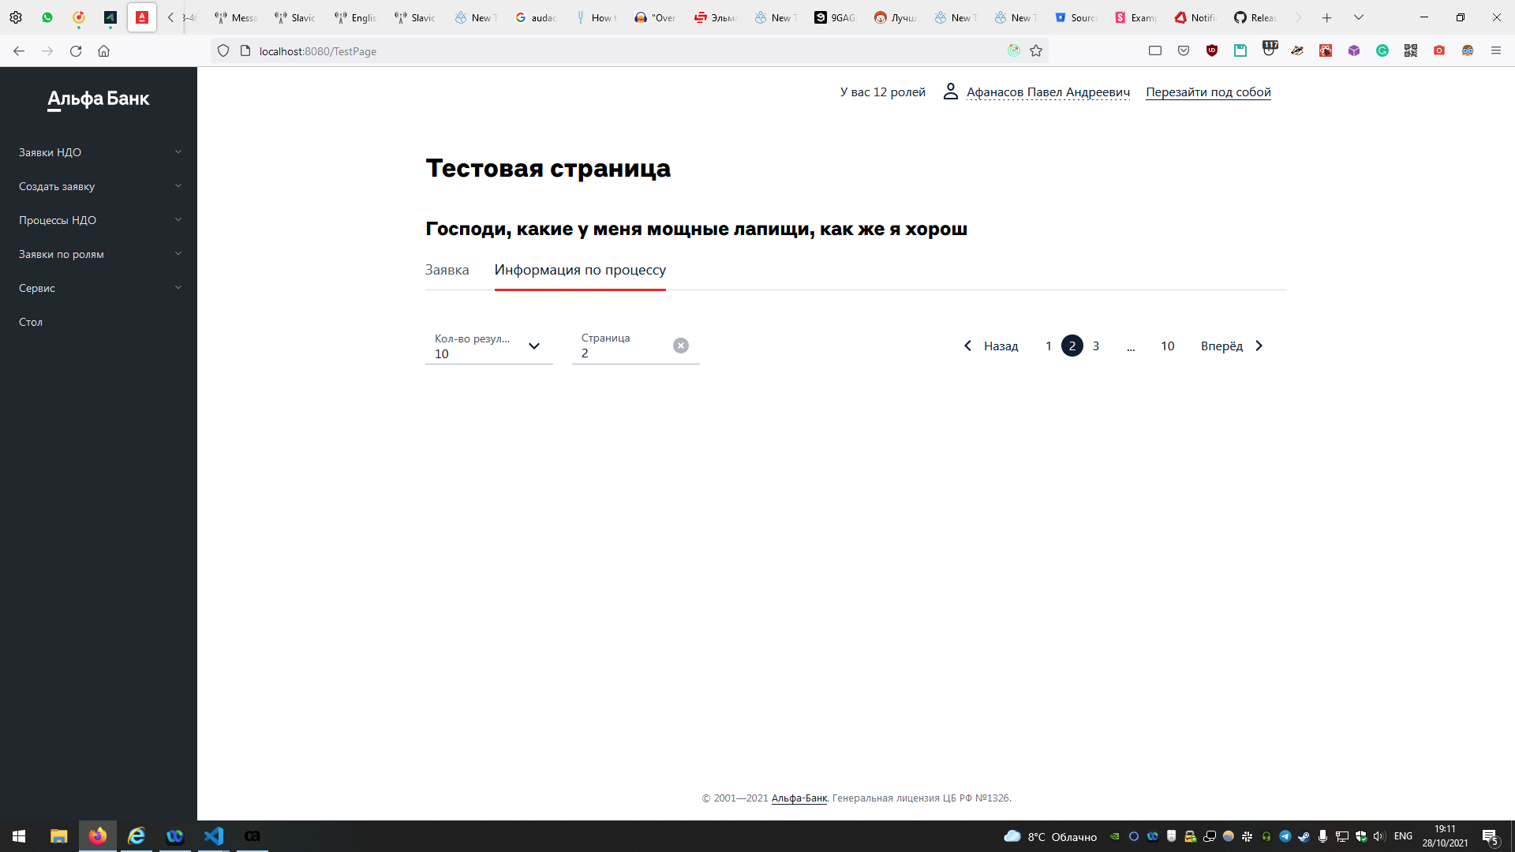Clear the Страница field with the x icon
The width and height of the screenshot is (1515, 852).
tap(681, 346)
